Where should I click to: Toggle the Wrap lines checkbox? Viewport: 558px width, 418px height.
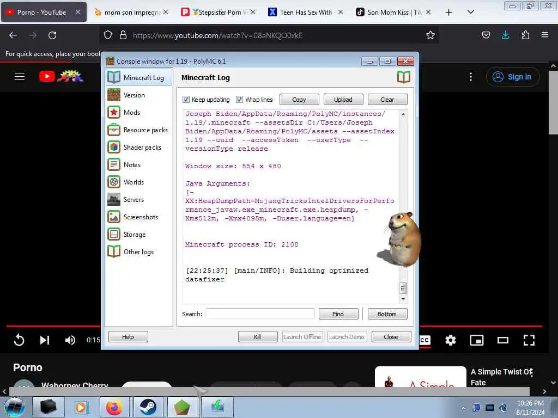click(240, 100)
